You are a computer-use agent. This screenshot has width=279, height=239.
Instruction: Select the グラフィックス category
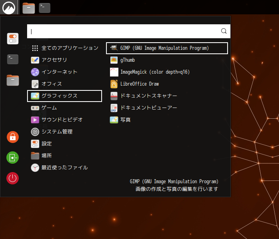(x=65, y=96)
